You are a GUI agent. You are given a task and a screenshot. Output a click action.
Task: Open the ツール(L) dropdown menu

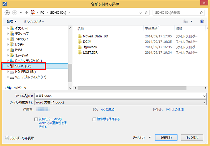(x=141, y=137)
